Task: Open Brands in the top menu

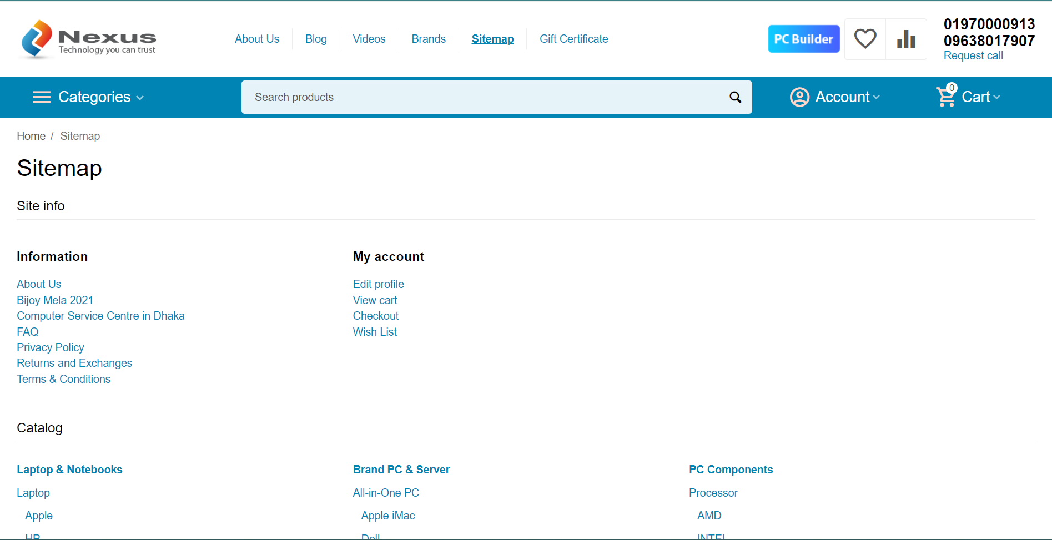Action: 429,39
